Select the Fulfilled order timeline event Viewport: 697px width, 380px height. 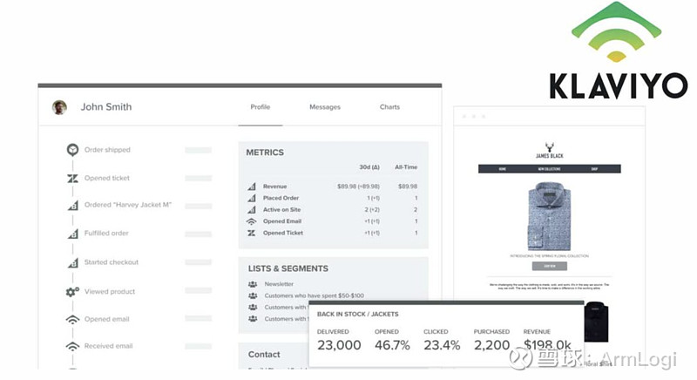pos(106,234)
